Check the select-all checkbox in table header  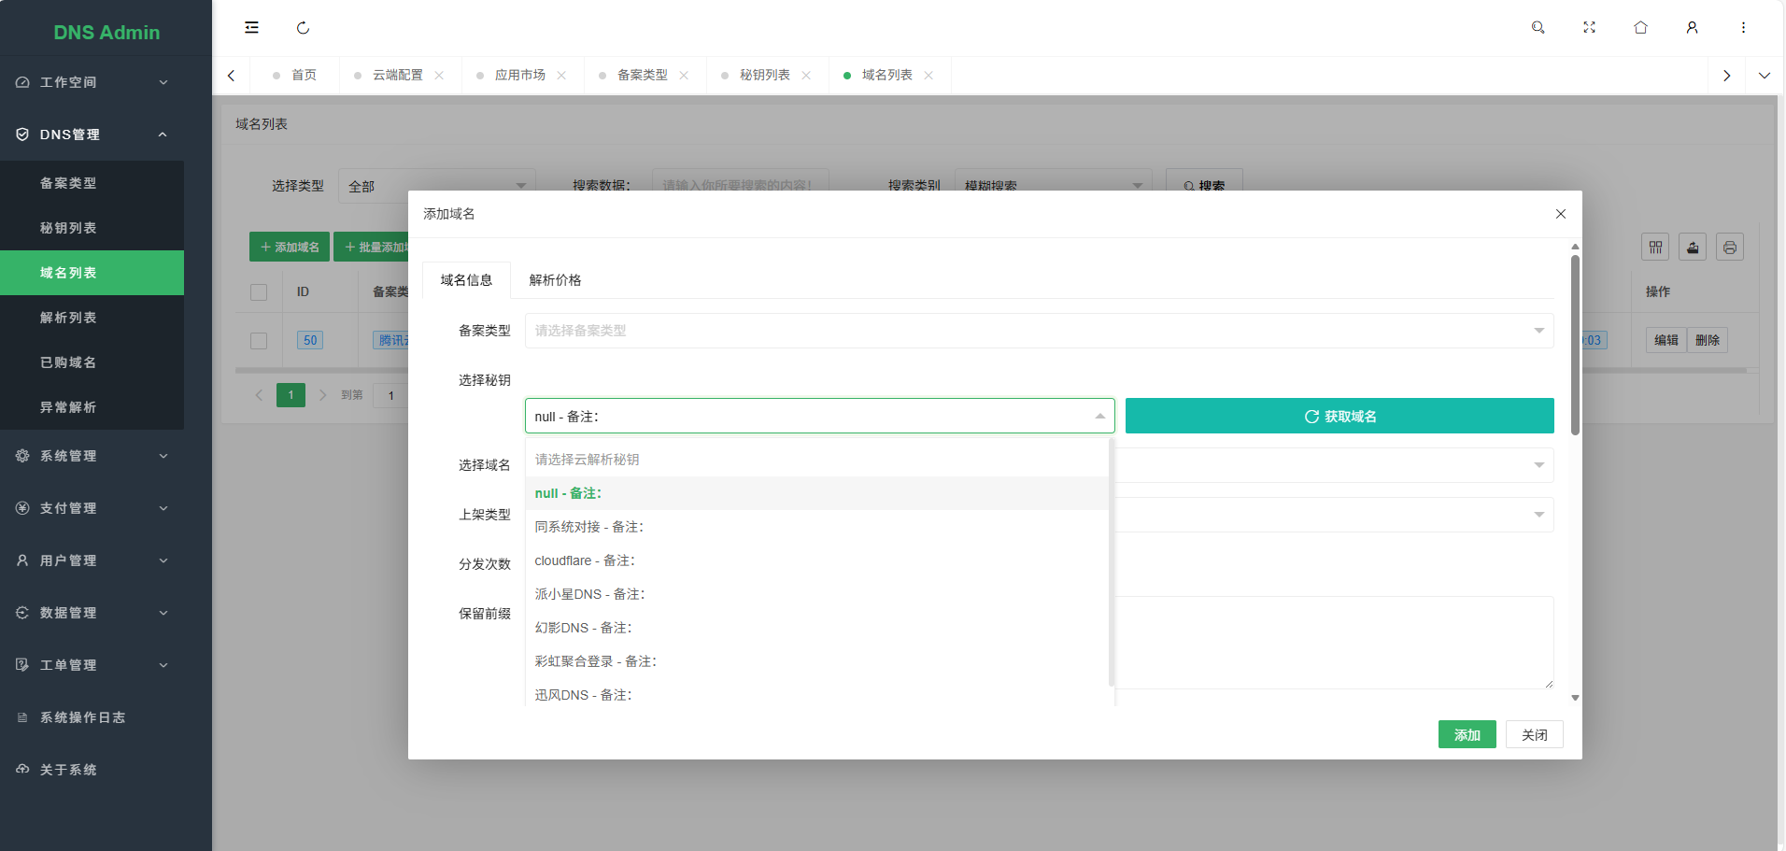tap(259, 292)
